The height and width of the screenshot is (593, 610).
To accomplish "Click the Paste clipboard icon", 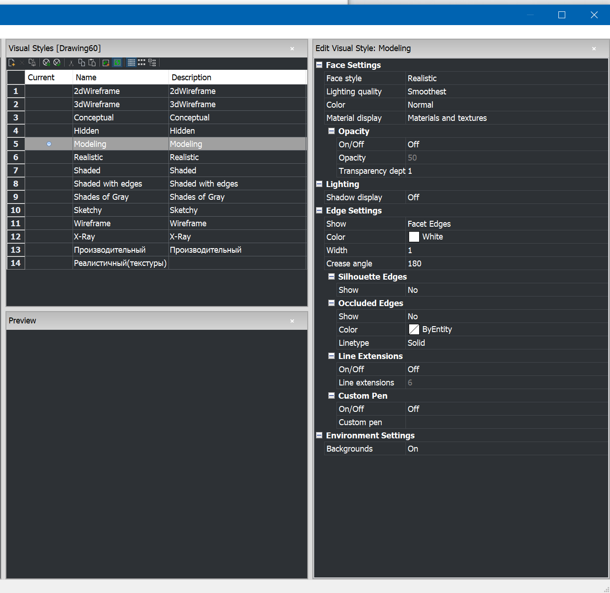I will (x=92, y=63).
